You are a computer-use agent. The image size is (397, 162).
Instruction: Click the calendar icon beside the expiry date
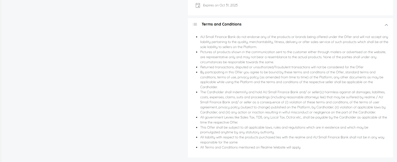pyautogui.click(x=198, y=5)
